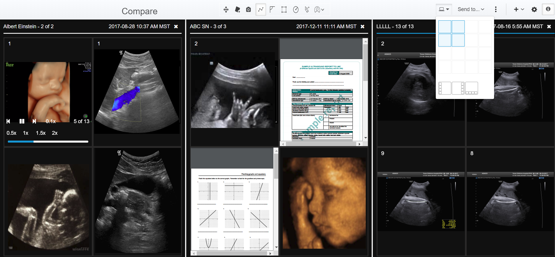
Task: Select the fetal profile ultrasound in Einstein panel
Action: (x=48, y=202)
